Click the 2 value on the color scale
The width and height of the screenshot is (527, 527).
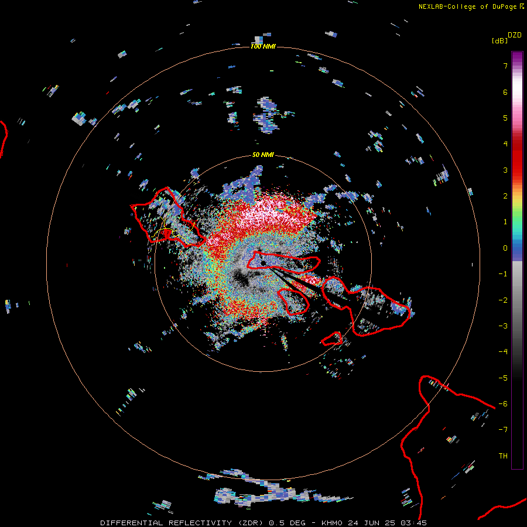coord(505,196)
